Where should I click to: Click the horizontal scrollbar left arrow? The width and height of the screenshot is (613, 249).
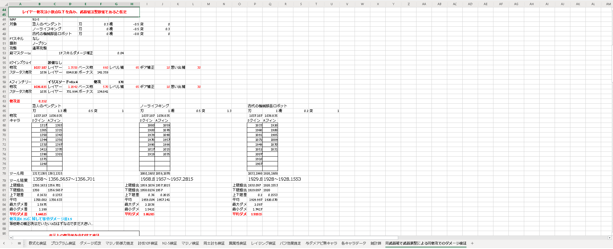click(11, 238)
